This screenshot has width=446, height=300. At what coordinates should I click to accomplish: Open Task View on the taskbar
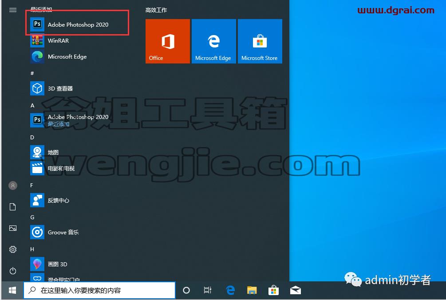pos(208,290)
